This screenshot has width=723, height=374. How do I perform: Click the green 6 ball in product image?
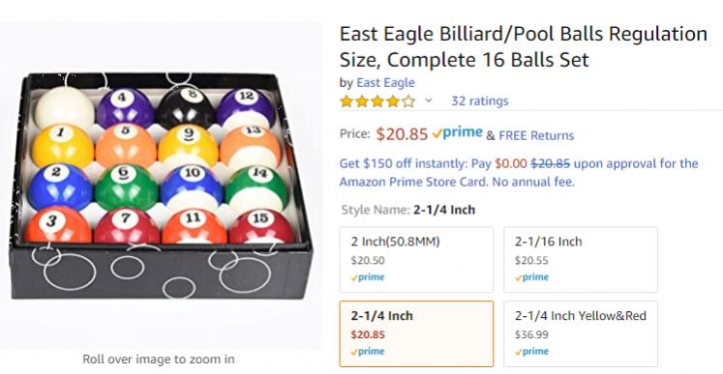click(126, 187)
